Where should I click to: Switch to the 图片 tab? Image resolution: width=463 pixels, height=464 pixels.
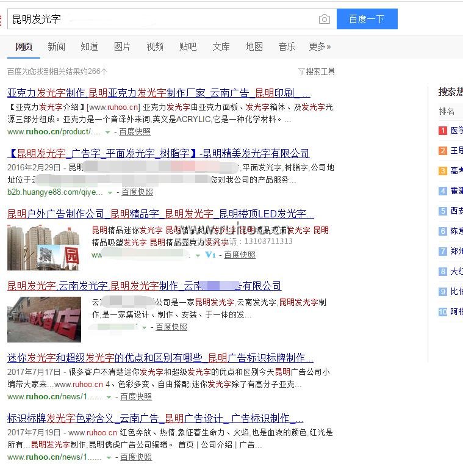click(122, 46)
